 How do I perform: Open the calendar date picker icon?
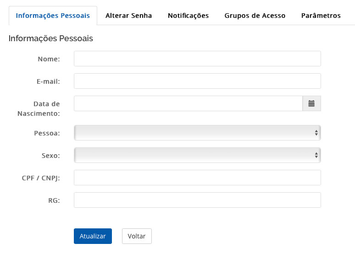click(311, 103)
